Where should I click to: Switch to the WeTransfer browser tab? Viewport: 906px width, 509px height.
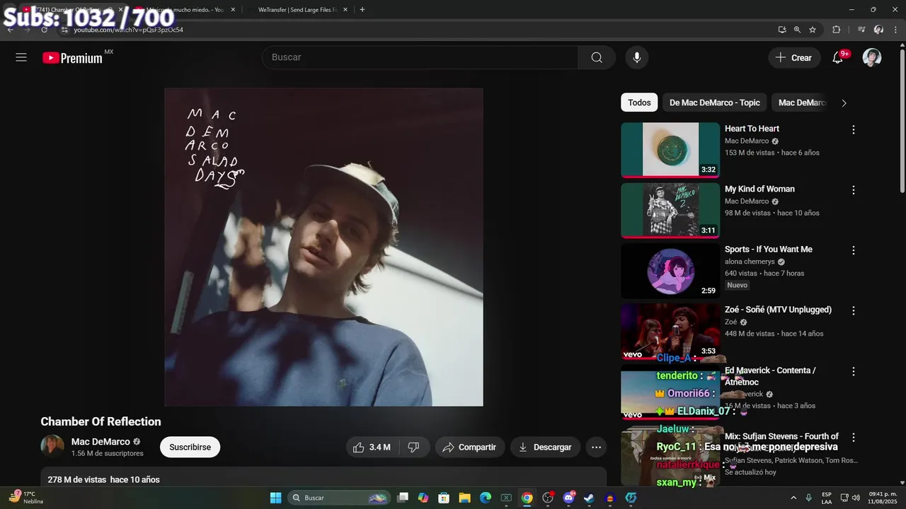(x=297, y=10)
